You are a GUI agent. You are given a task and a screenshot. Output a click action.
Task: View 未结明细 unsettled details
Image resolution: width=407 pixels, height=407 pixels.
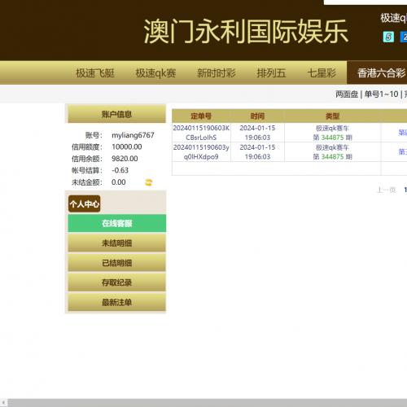[117, 243]
